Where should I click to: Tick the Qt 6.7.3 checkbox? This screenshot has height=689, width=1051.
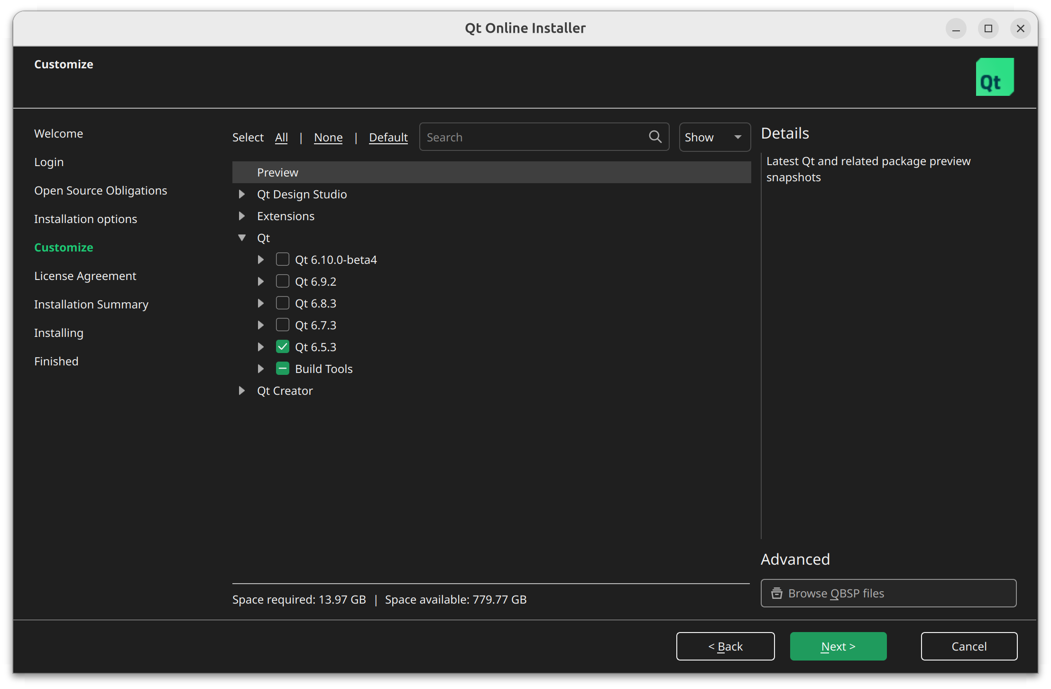click(x=283, y=325)
